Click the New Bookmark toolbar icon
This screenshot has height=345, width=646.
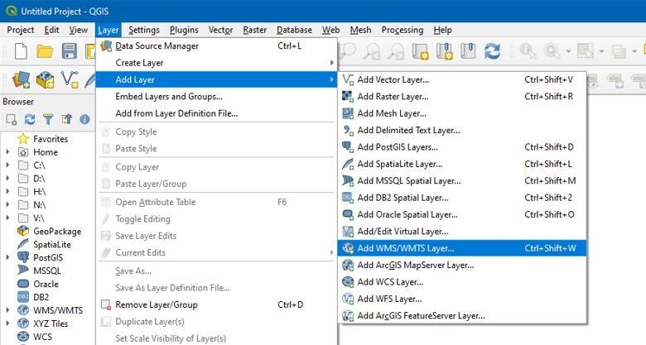point(445,51)
